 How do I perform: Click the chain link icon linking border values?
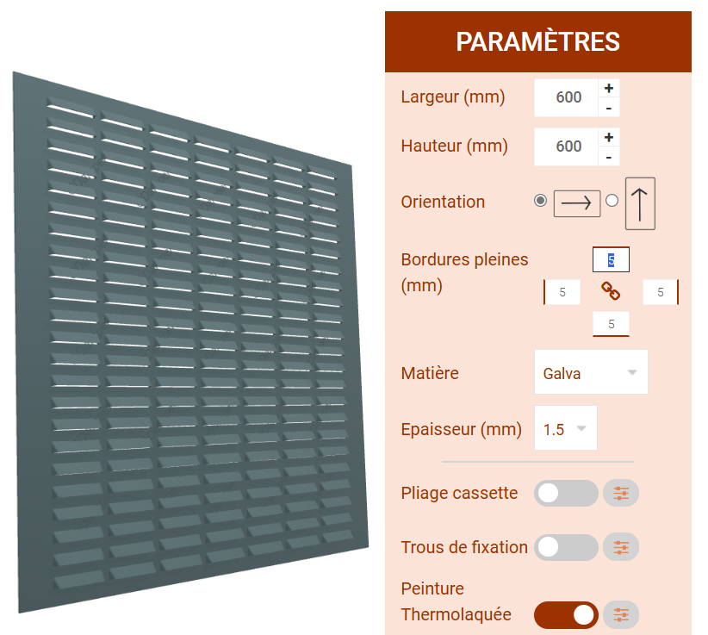coord(611,292)
